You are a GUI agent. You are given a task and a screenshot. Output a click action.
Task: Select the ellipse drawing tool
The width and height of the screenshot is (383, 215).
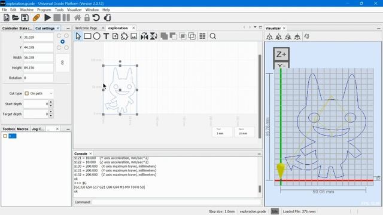[x=97, y=36]
